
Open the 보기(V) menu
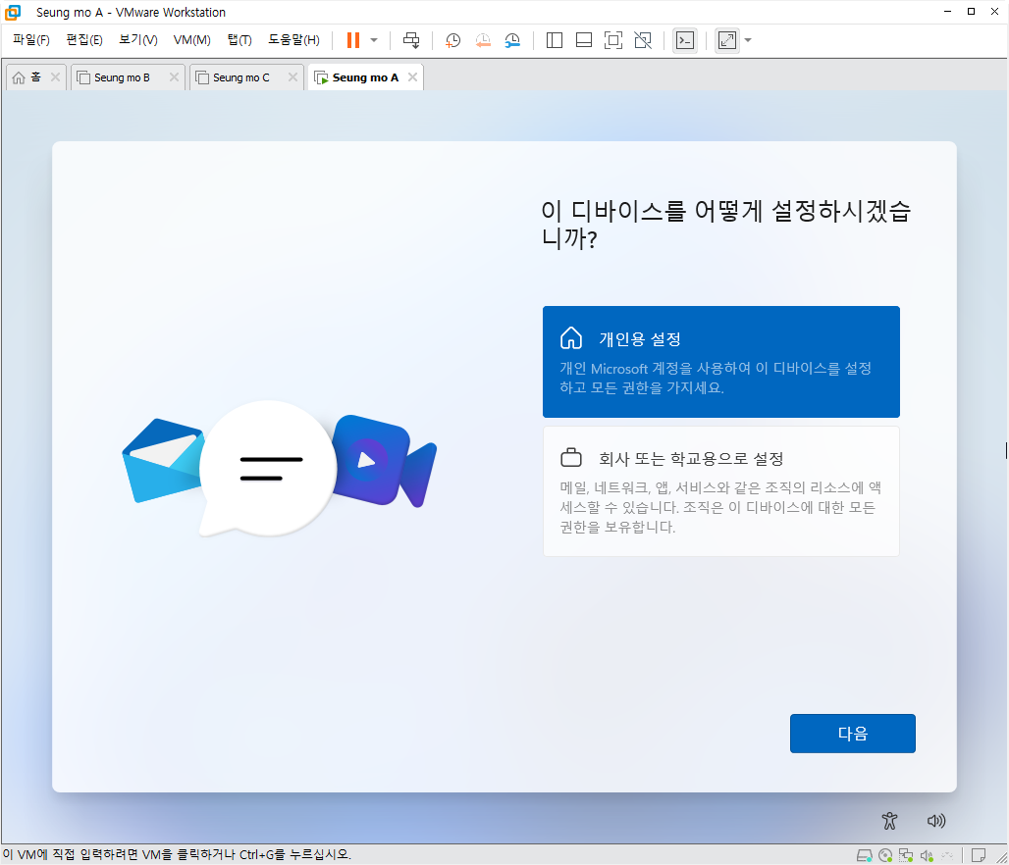click(x=138, y=40)
